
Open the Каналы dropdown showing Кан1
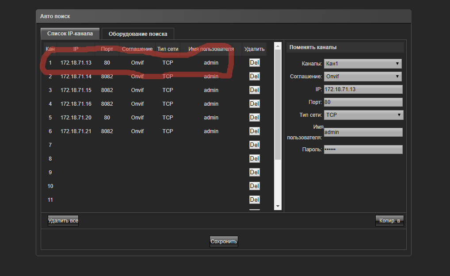coord(362,64)
